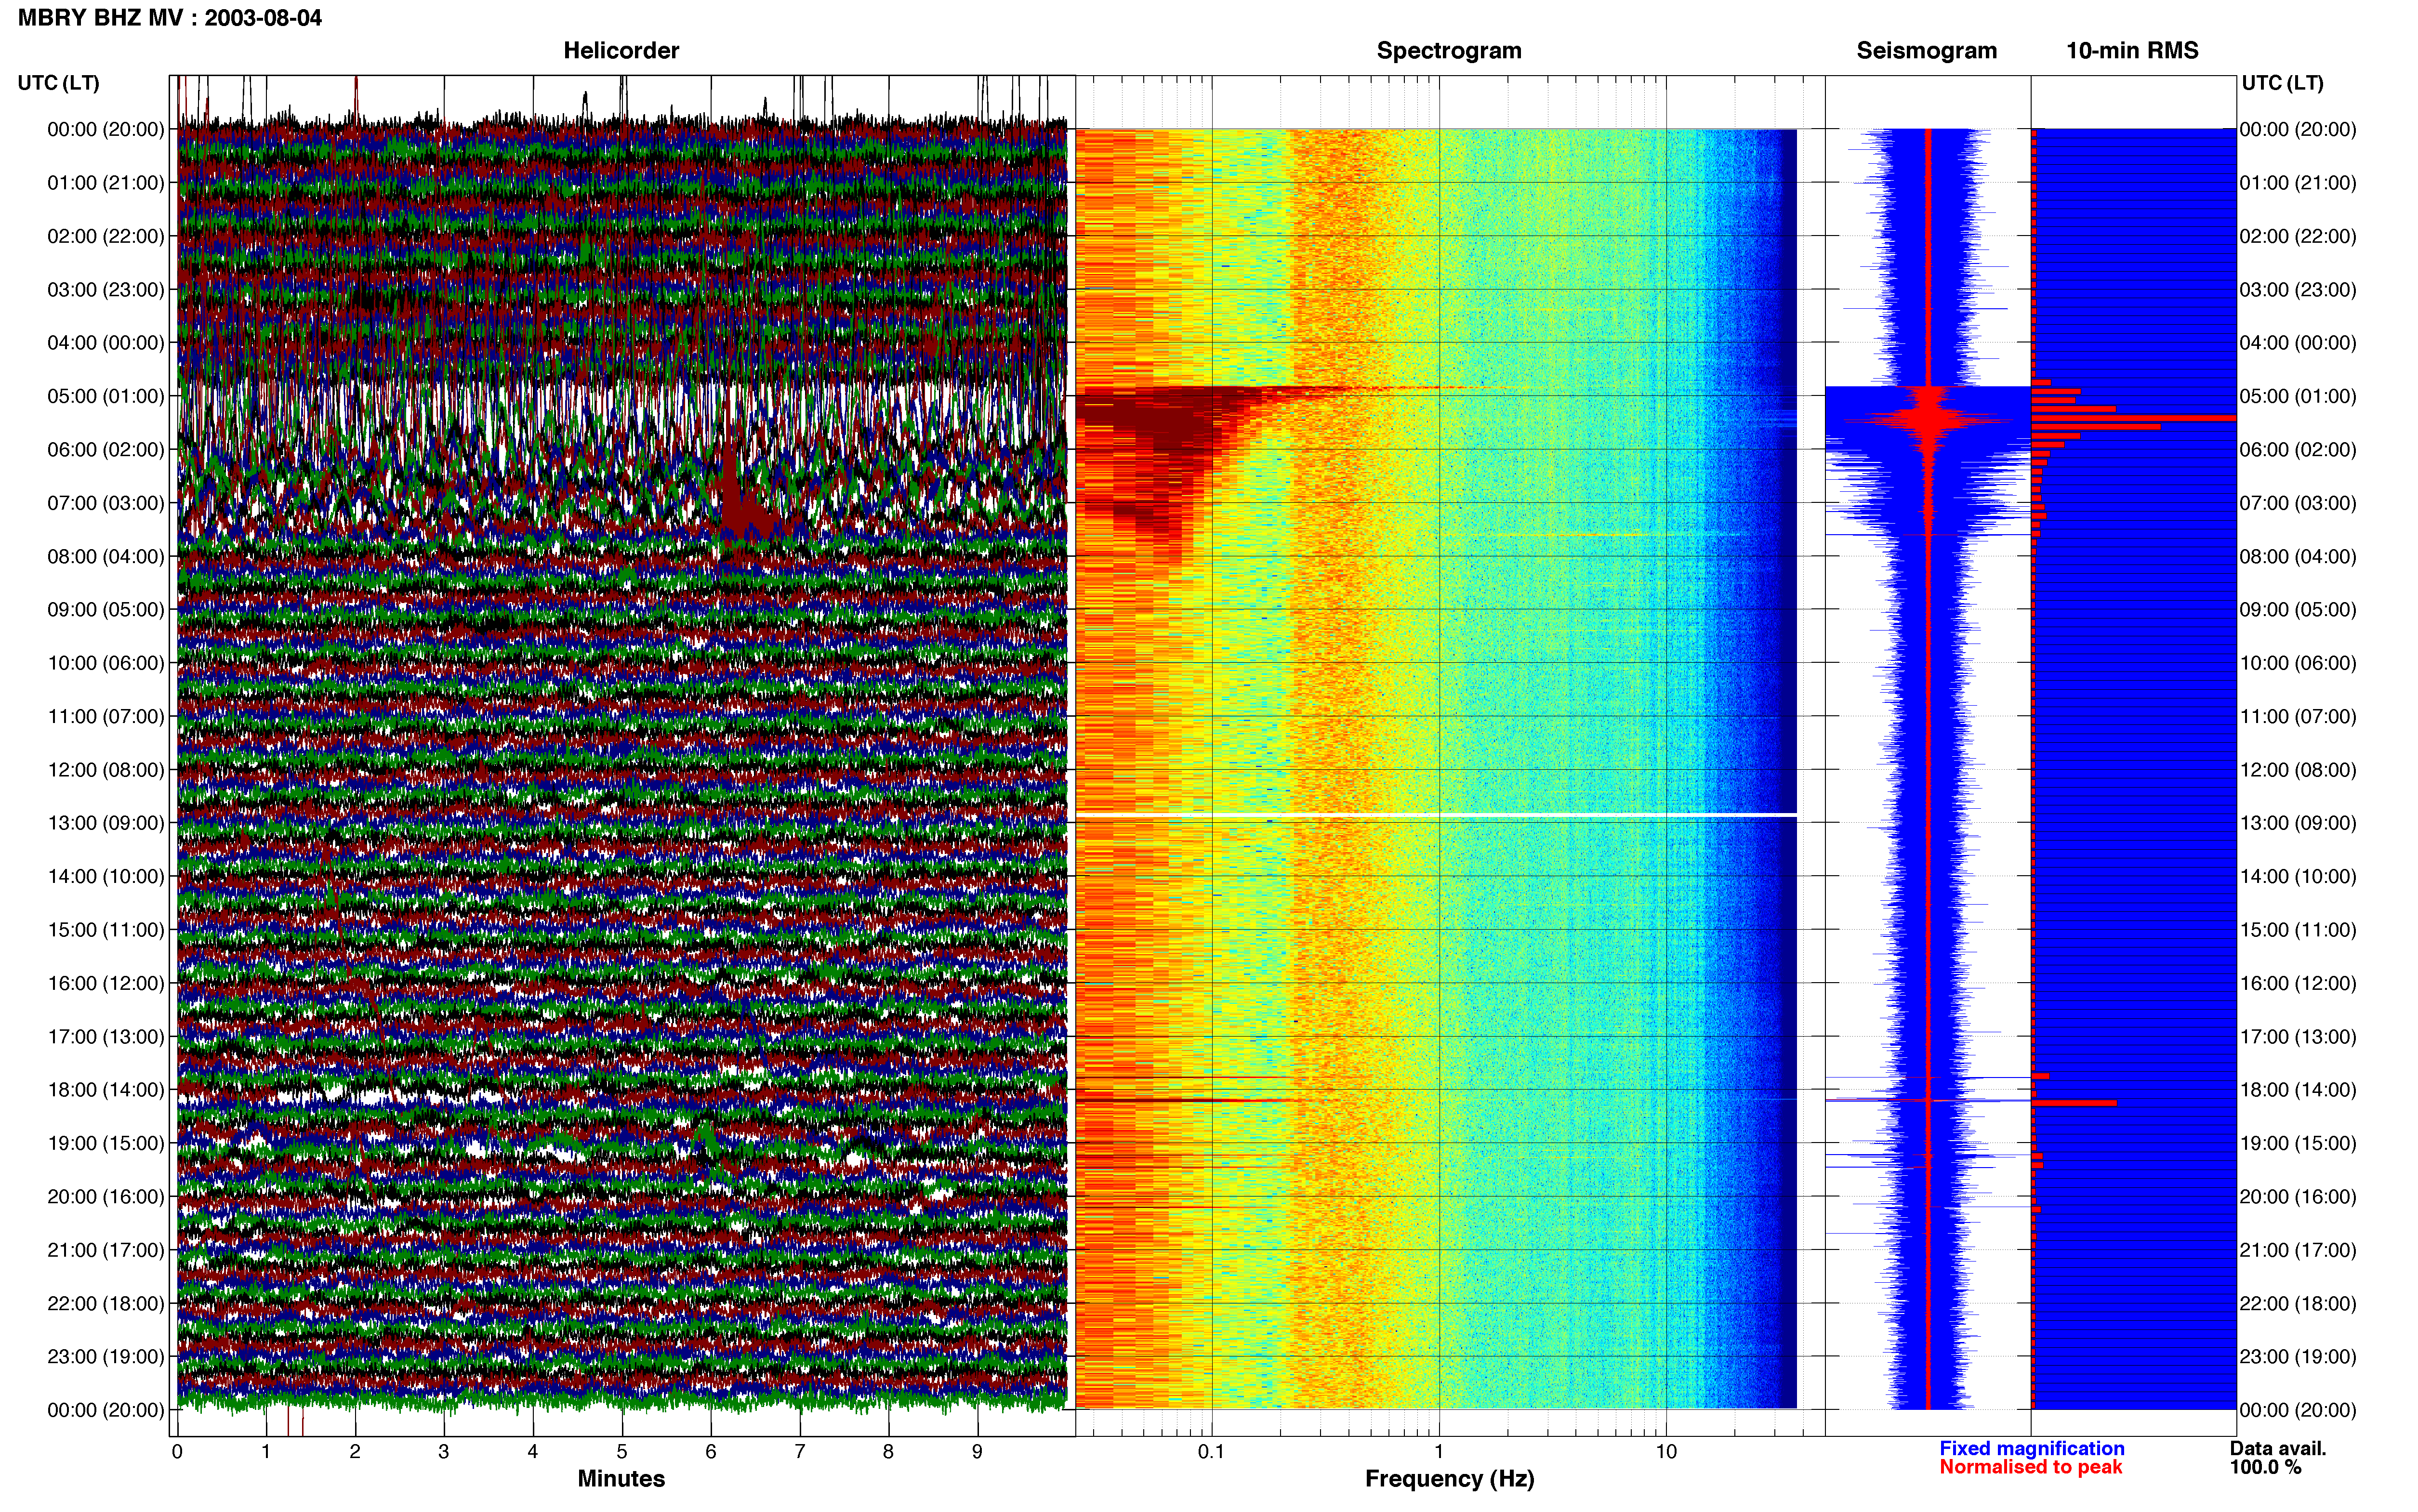The height and width of the screenshot is (1512, 2418).
Task: Click 07:00 (03:00) on the Helicorder time axis
Action: pyautogui.click(x=106, y=503)
